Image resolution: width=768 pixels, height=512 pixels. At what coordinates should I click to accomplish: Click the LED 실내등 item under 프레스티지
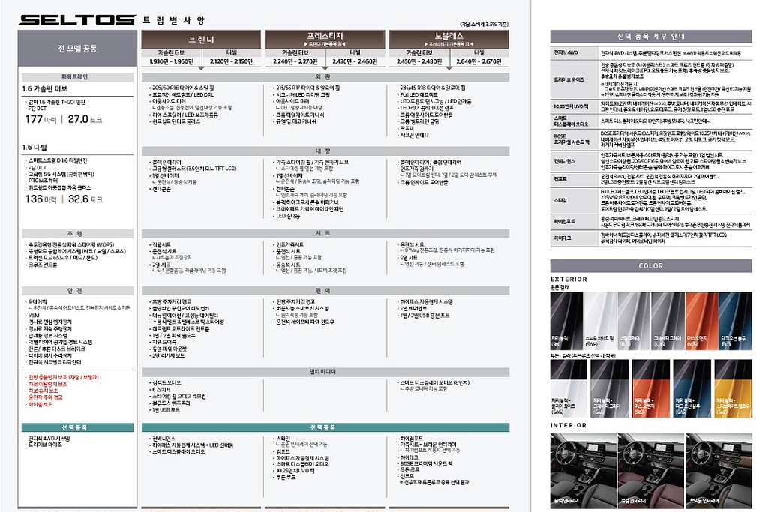click(x=288, y=216)
